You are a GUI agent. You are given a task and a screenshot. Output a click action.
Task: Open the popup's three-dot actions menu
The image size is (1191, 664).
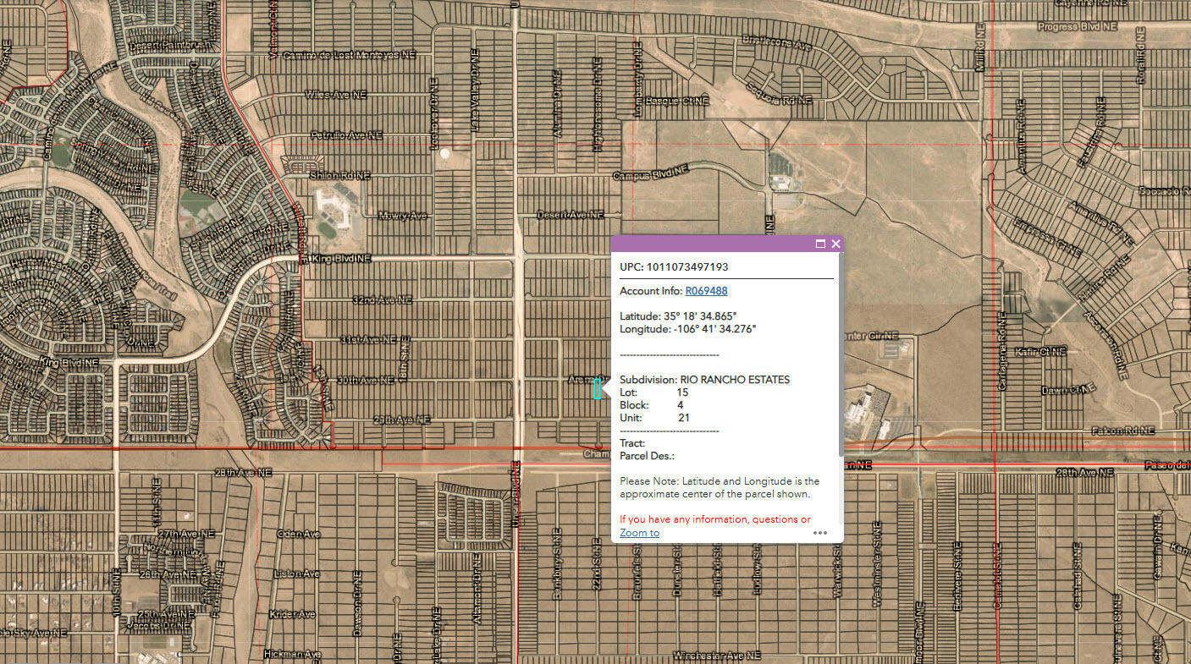(x=819, y=533)
